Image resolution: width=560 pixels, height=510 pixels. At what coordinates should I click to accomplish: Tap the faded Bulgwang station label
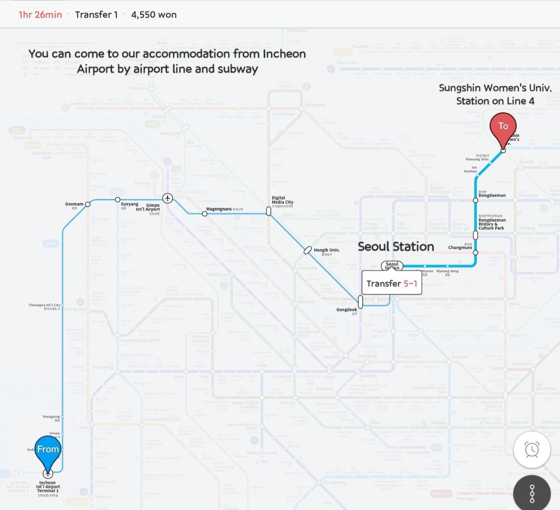pyautogui.click(x=315, y=105)
